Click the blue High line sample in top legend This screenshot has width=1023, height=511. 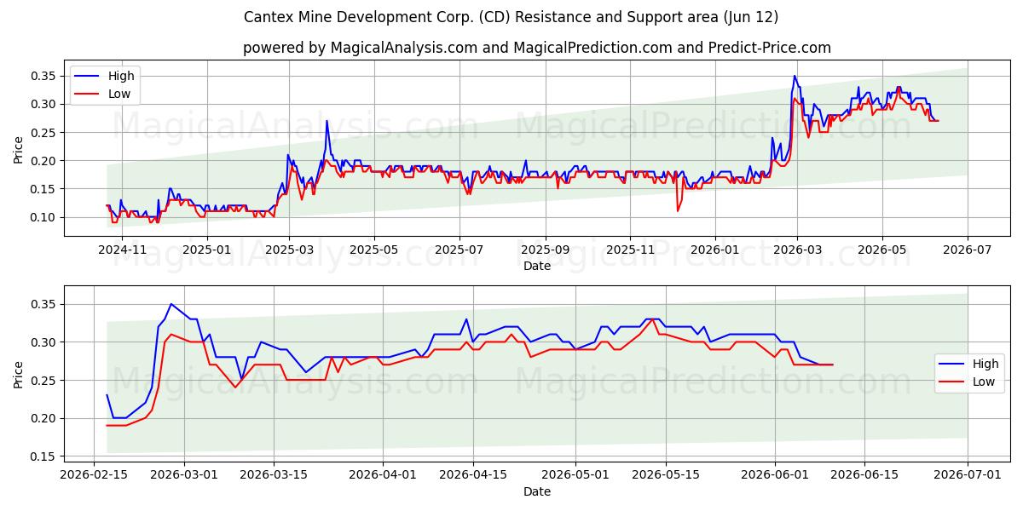88,76
